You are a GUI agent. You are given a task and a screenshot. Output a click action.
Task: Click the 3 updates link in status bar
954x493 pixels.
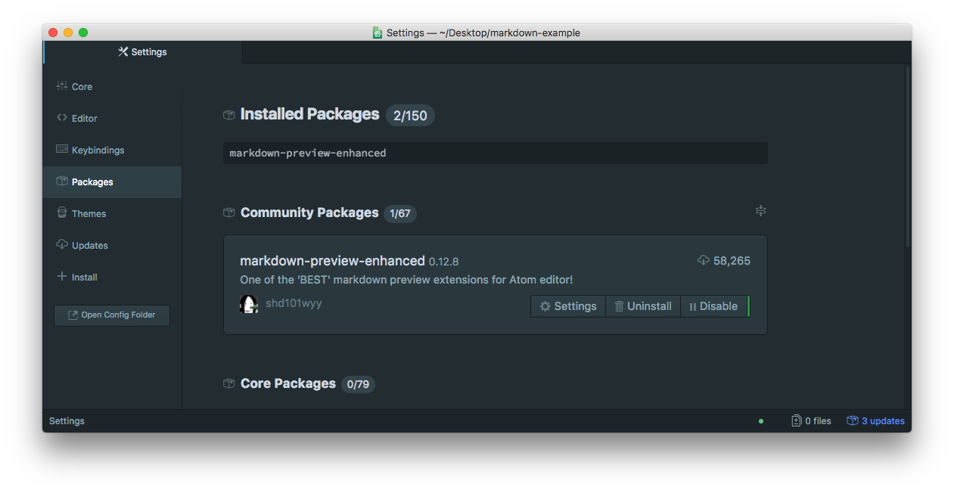[x=875, y=420]
